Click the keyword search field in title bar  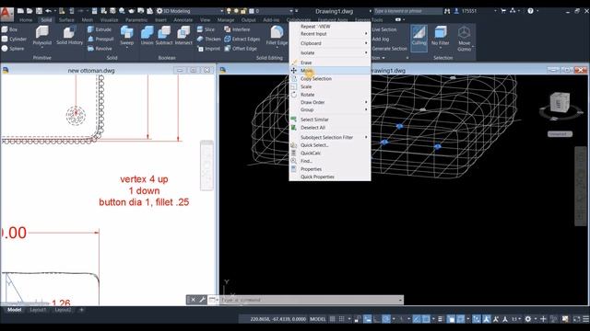407,11
